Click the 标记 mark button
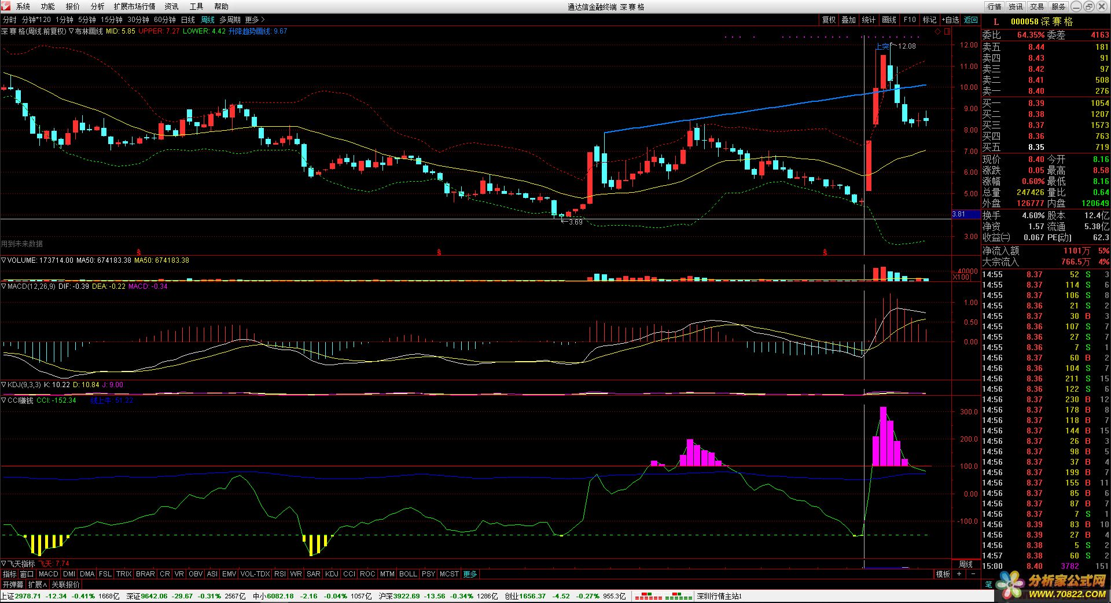 pyautogui.click(x=929, y=20)
